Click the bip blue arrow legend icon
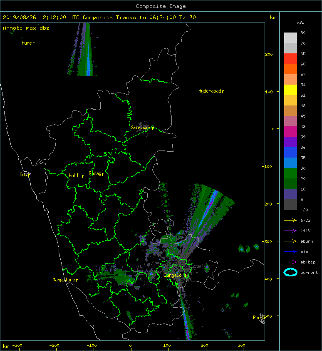Image resolution: width=322 pixels, height=351 pixels. coord(290,252)
